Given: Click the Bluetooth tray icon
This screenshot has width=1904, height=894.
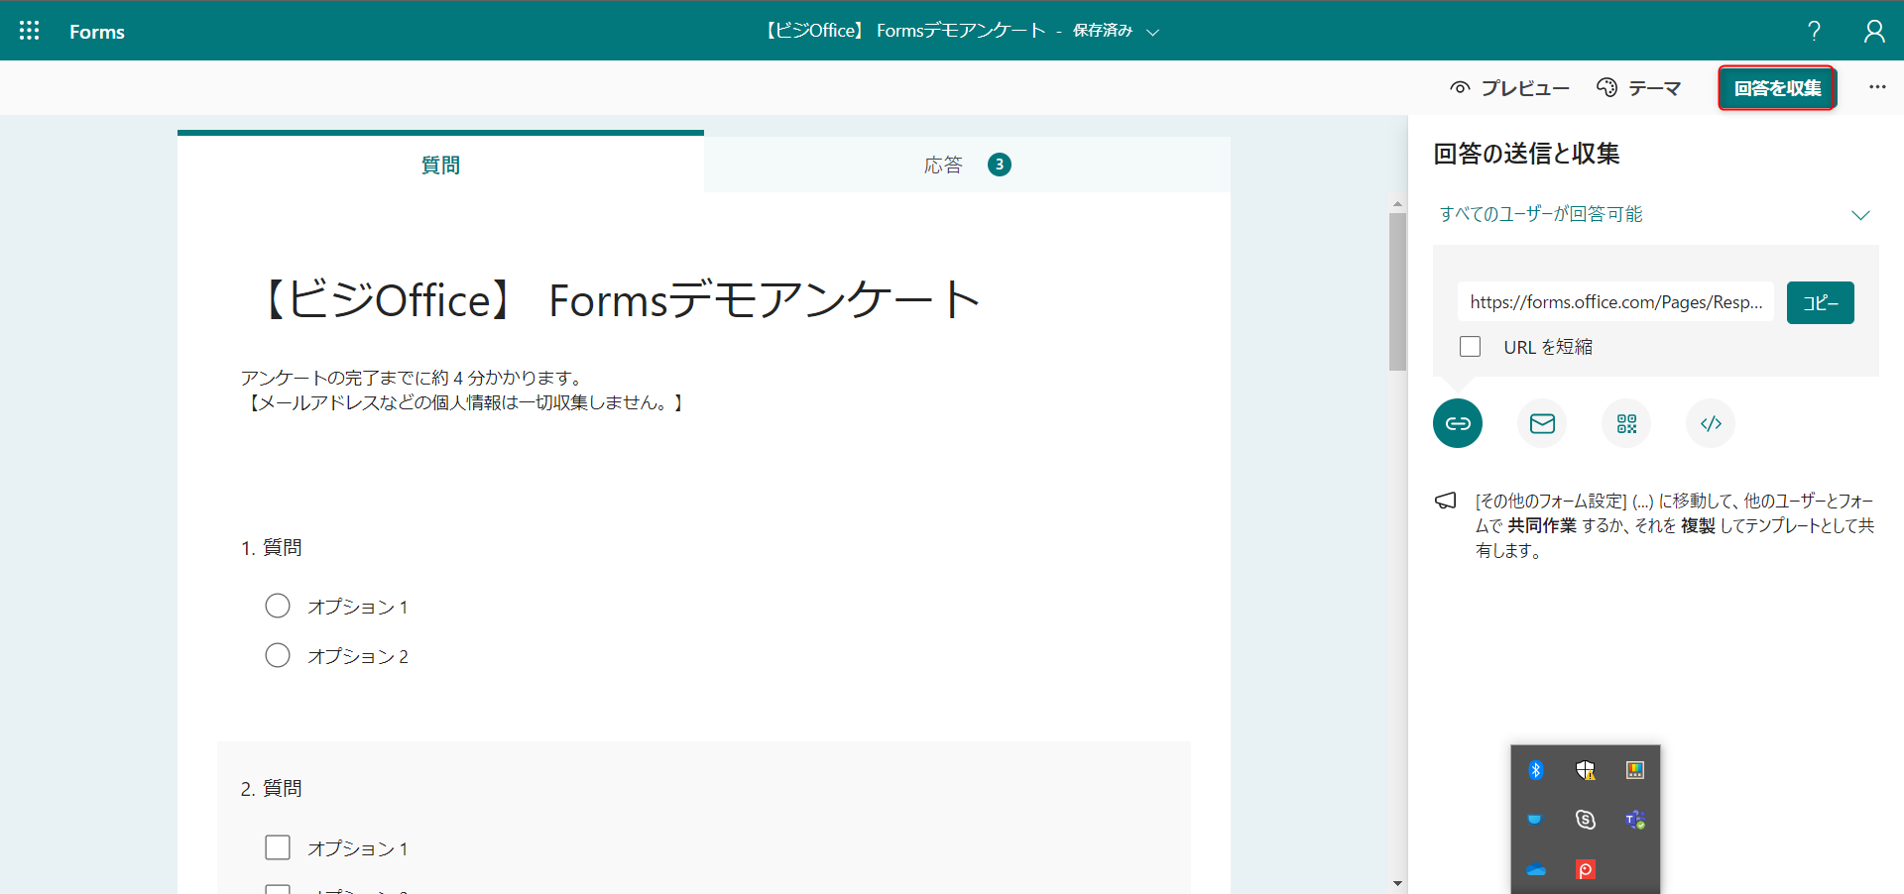Looking at the screenshot, I should point(1536,770).
